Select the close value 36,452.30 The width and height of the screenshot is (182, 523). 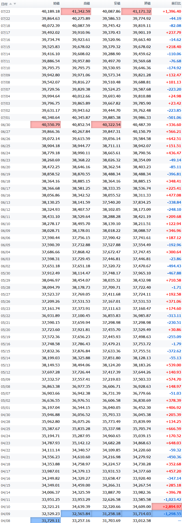142,408
